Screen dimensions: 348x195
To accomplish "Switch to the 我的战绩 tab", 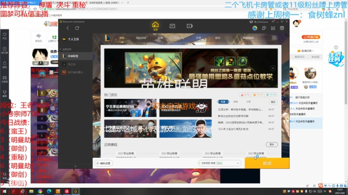I will pos(141,38).
